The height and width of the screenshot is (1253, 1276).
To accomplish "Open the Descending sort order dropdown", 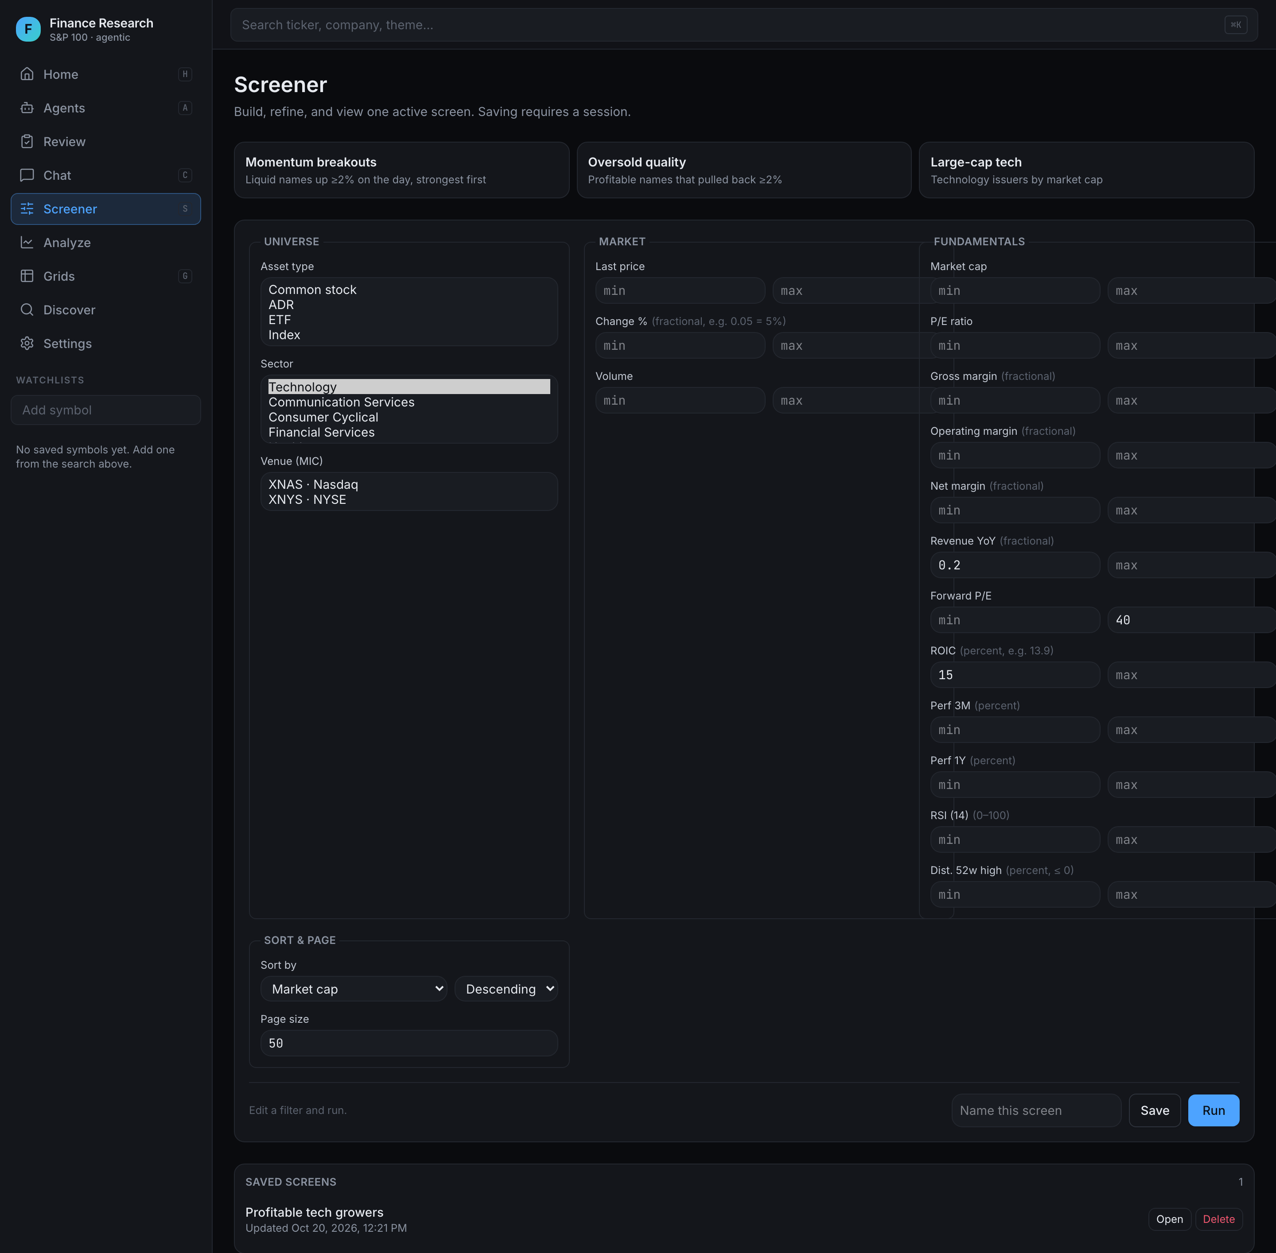I will point(506,989).
